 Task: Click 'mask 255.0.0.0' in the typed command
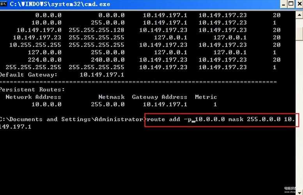pyautogui.click(x=254, y=119)
